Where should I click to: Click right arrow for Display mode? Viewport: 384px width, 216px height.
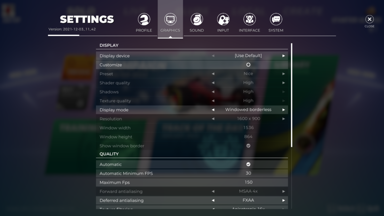tap(284, 110)
